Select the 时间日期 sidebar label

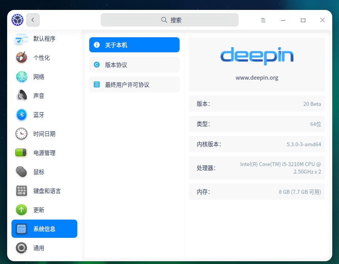click(44, 134)
